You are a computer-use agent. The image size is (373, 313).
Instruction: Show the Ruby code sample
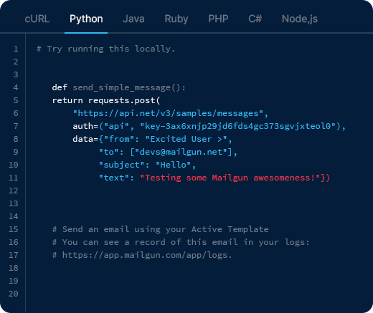tap(176, 19)
